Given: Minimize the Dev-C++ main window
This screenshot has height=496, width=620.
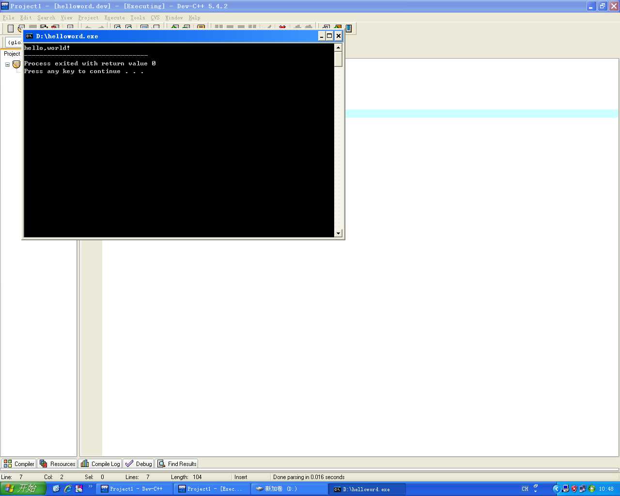Looking at the screenshot, I should point(591,6).
